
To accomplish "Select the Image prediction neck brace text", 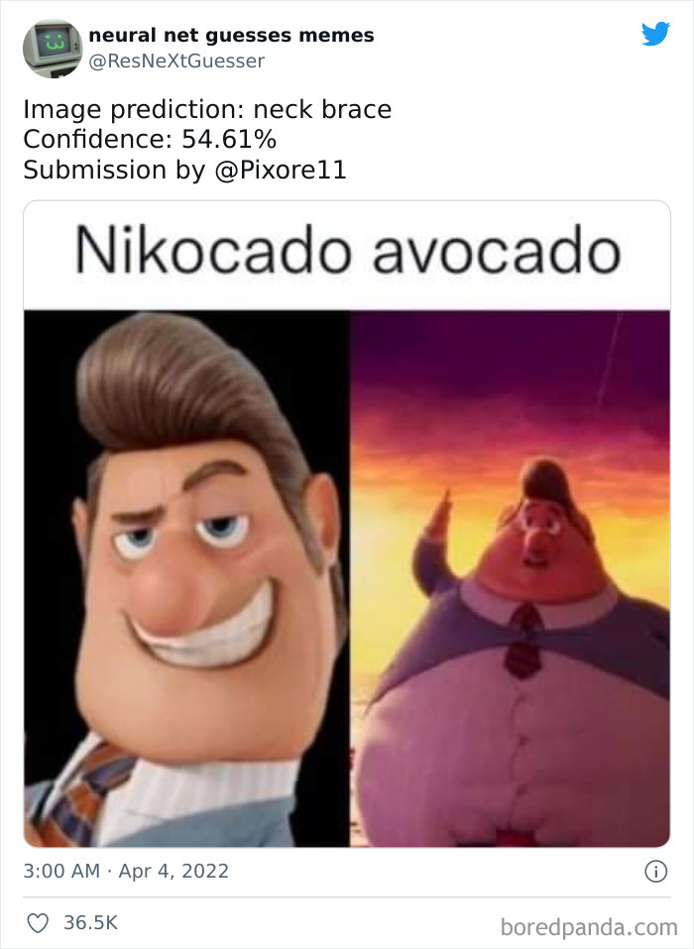I will [x=207, y=109].
